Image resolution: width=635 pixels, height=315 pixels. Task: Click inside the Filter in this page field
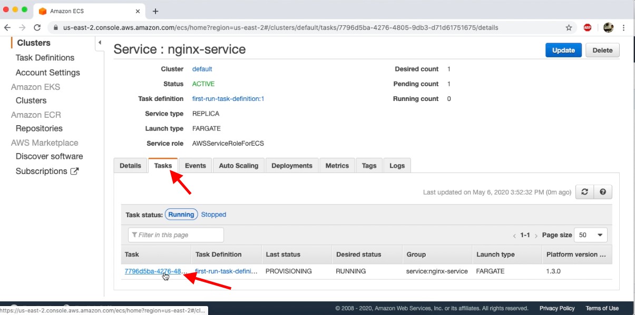[175, 235]
